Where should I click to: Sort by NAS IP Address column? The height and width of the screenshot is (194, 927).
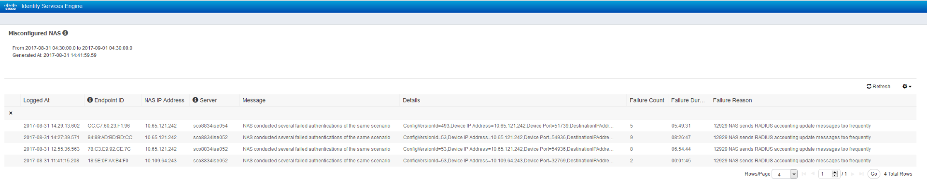point(164,100)
